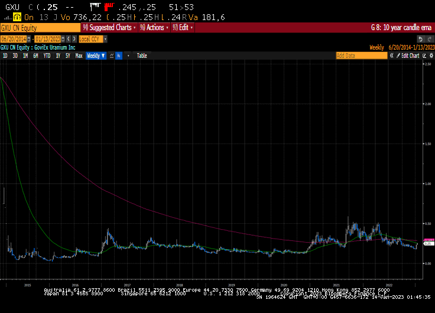Set range to 1Y
This screenshot has height=313, width=435.
[x=58, y=56]
